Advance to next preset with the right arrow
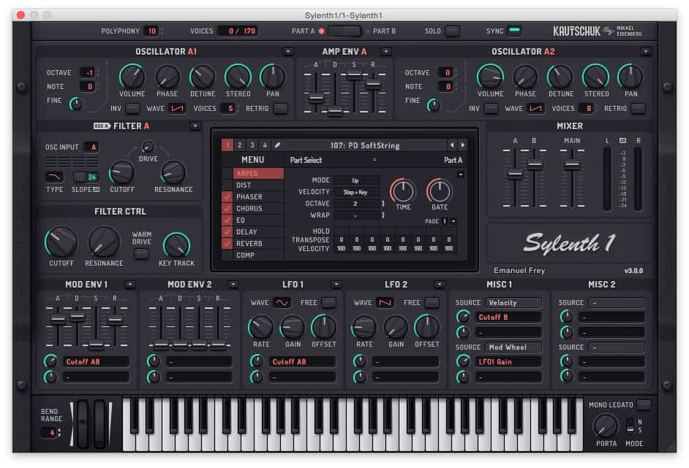Image resolution: width=689 pixels, height=468 pixels. (464, 145)
